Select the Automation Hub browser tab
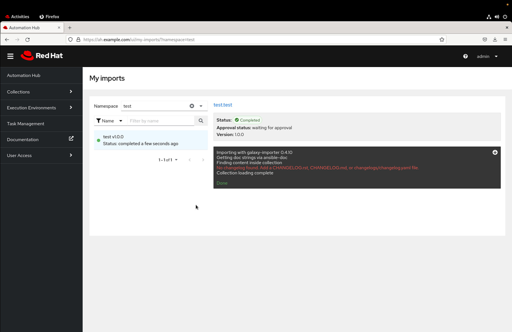Screen dimensions: 512x332 pyautogui.click(x=32, y=28)
